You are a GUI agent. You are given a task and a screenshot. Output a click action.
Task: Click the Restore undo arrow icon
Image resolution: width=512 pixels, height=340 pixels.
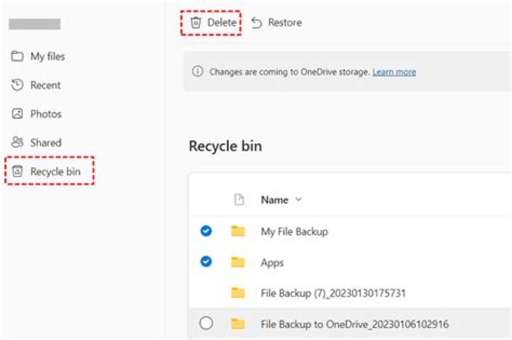point(257,23)
